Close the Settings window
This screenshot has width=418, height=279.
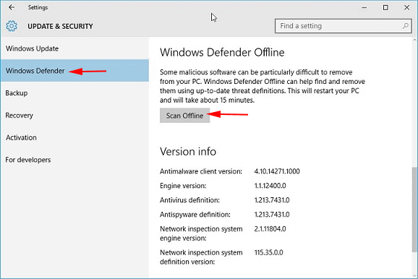[x=407, y=7]
